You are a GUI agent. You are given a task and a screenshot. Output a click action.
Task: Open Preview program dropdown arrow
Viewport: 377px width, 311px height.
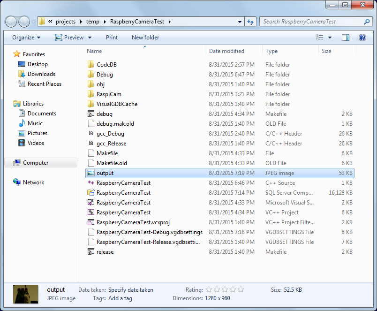pyautogui.click(x=90, y=38)
